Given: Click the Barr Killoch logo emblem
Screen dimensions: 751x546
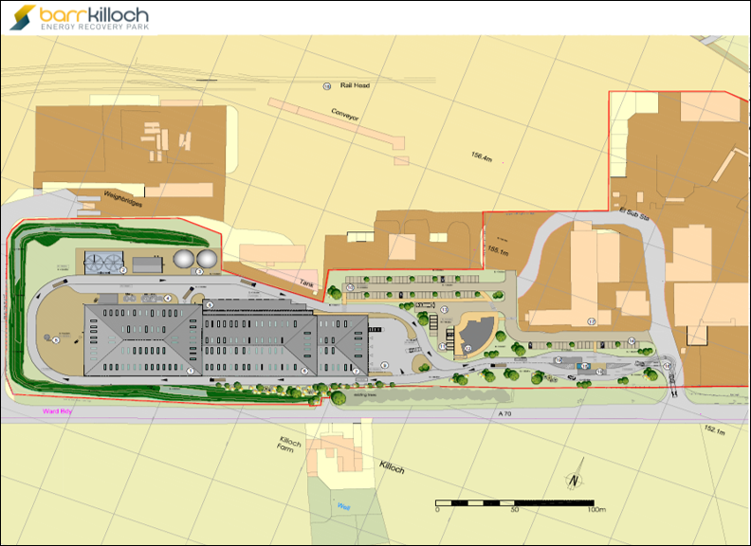Looking at the screenshot, I should click(x=22, y=17).
